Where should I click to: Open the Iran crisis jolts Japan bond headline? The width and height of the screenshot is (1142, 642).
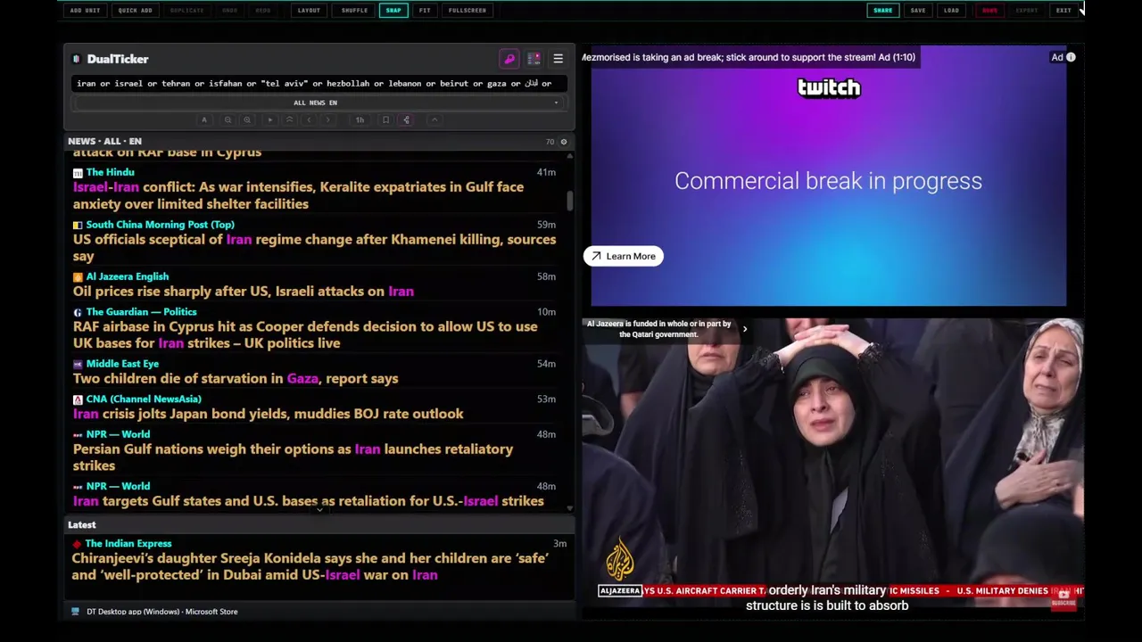[268, 414]
